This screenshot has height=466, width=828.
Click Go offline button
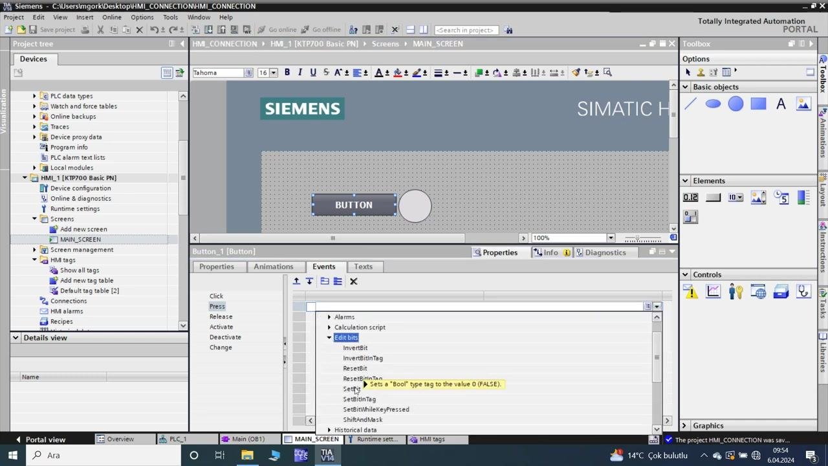320,30
